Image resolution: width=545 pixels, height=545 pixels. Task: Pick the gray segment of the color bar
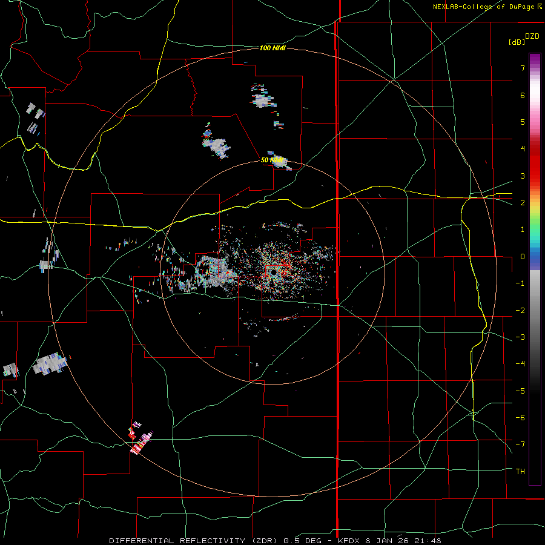point(535,302)
